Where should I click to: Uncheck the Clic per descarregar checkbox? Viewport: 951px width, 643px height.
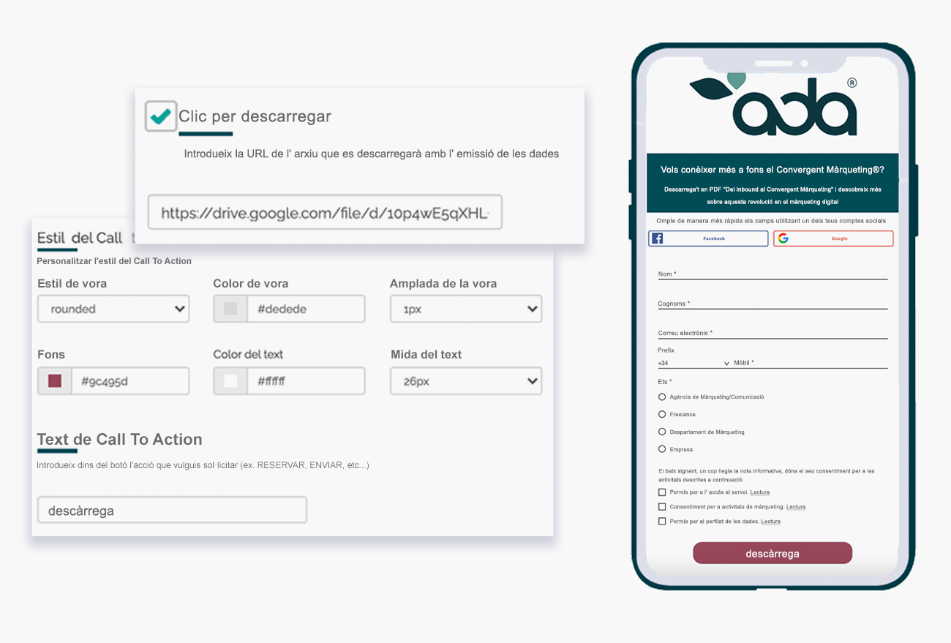coord(160,116)
